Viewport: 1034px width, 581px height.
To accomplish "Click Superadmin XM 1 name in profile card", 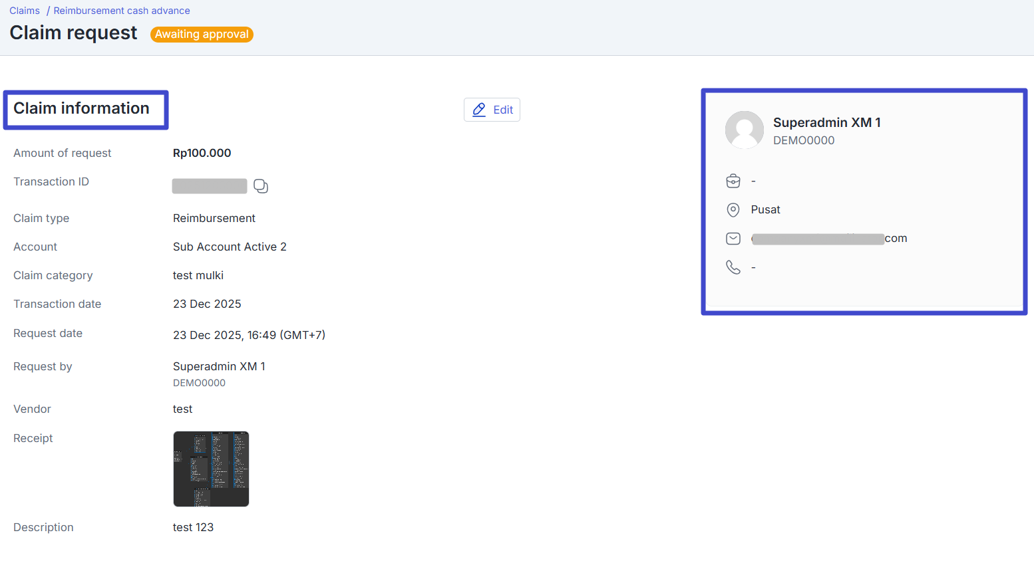I will pyautogui.click(x=826, y=122).
